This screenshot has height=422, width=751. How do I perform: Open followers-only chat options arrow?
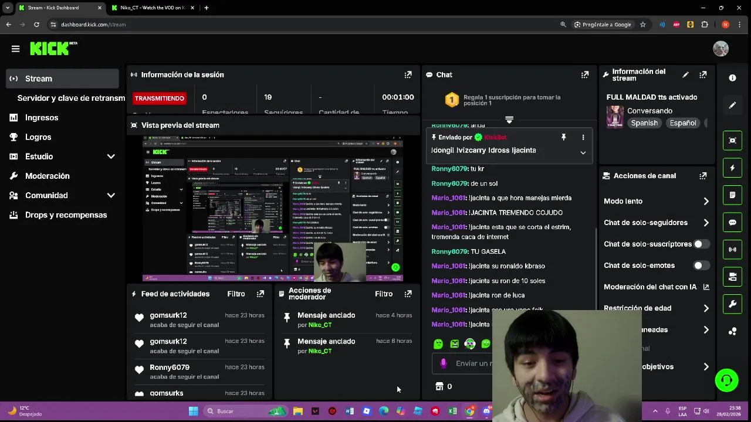tap(706, 223)
